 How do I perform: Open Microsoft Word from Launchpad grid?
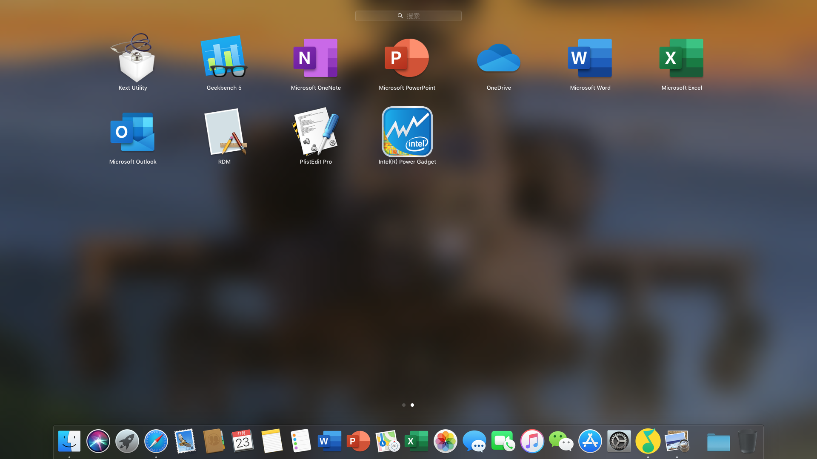pyautogui.click(x=590, y=59)
